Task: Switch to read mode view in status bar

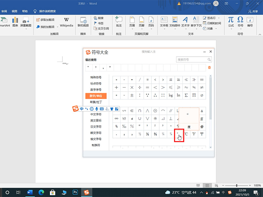Action: [198, 185]
